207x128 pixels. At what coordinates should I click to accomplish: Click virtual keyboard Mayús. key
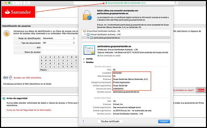[x=43, y=70]
